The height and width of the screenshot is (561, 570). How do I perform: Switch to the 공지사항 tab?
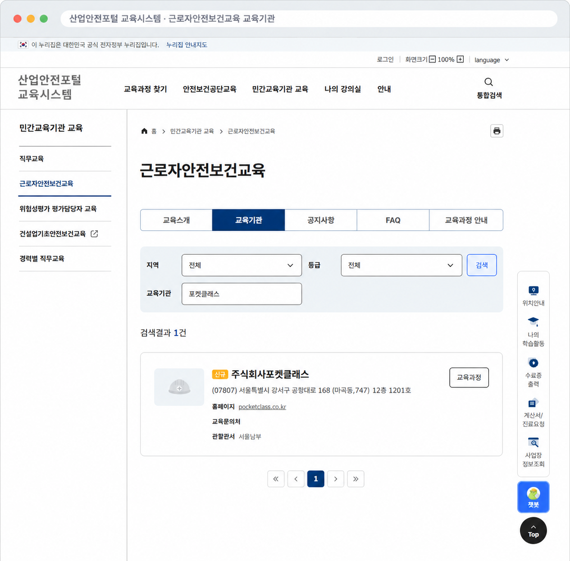321,220
